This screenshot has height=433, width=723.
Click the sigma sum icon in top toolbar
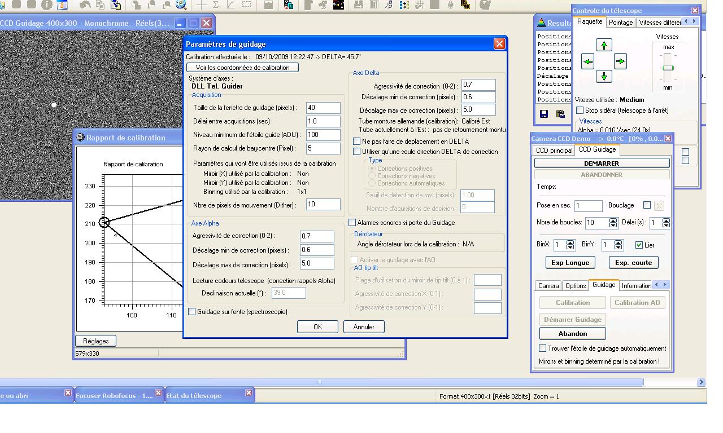216,5
